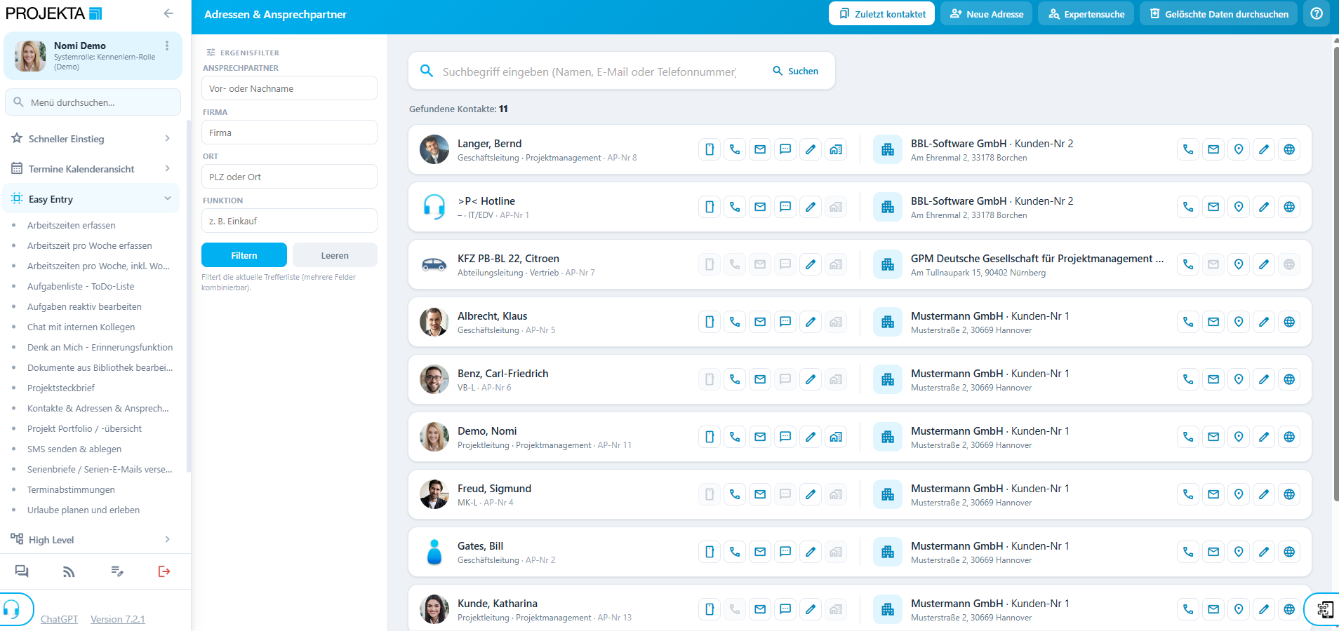Open website globe for Mustermann GmbH, Freud row
The width and height of the screenshot is (1339, 631).
(1289, 494)
